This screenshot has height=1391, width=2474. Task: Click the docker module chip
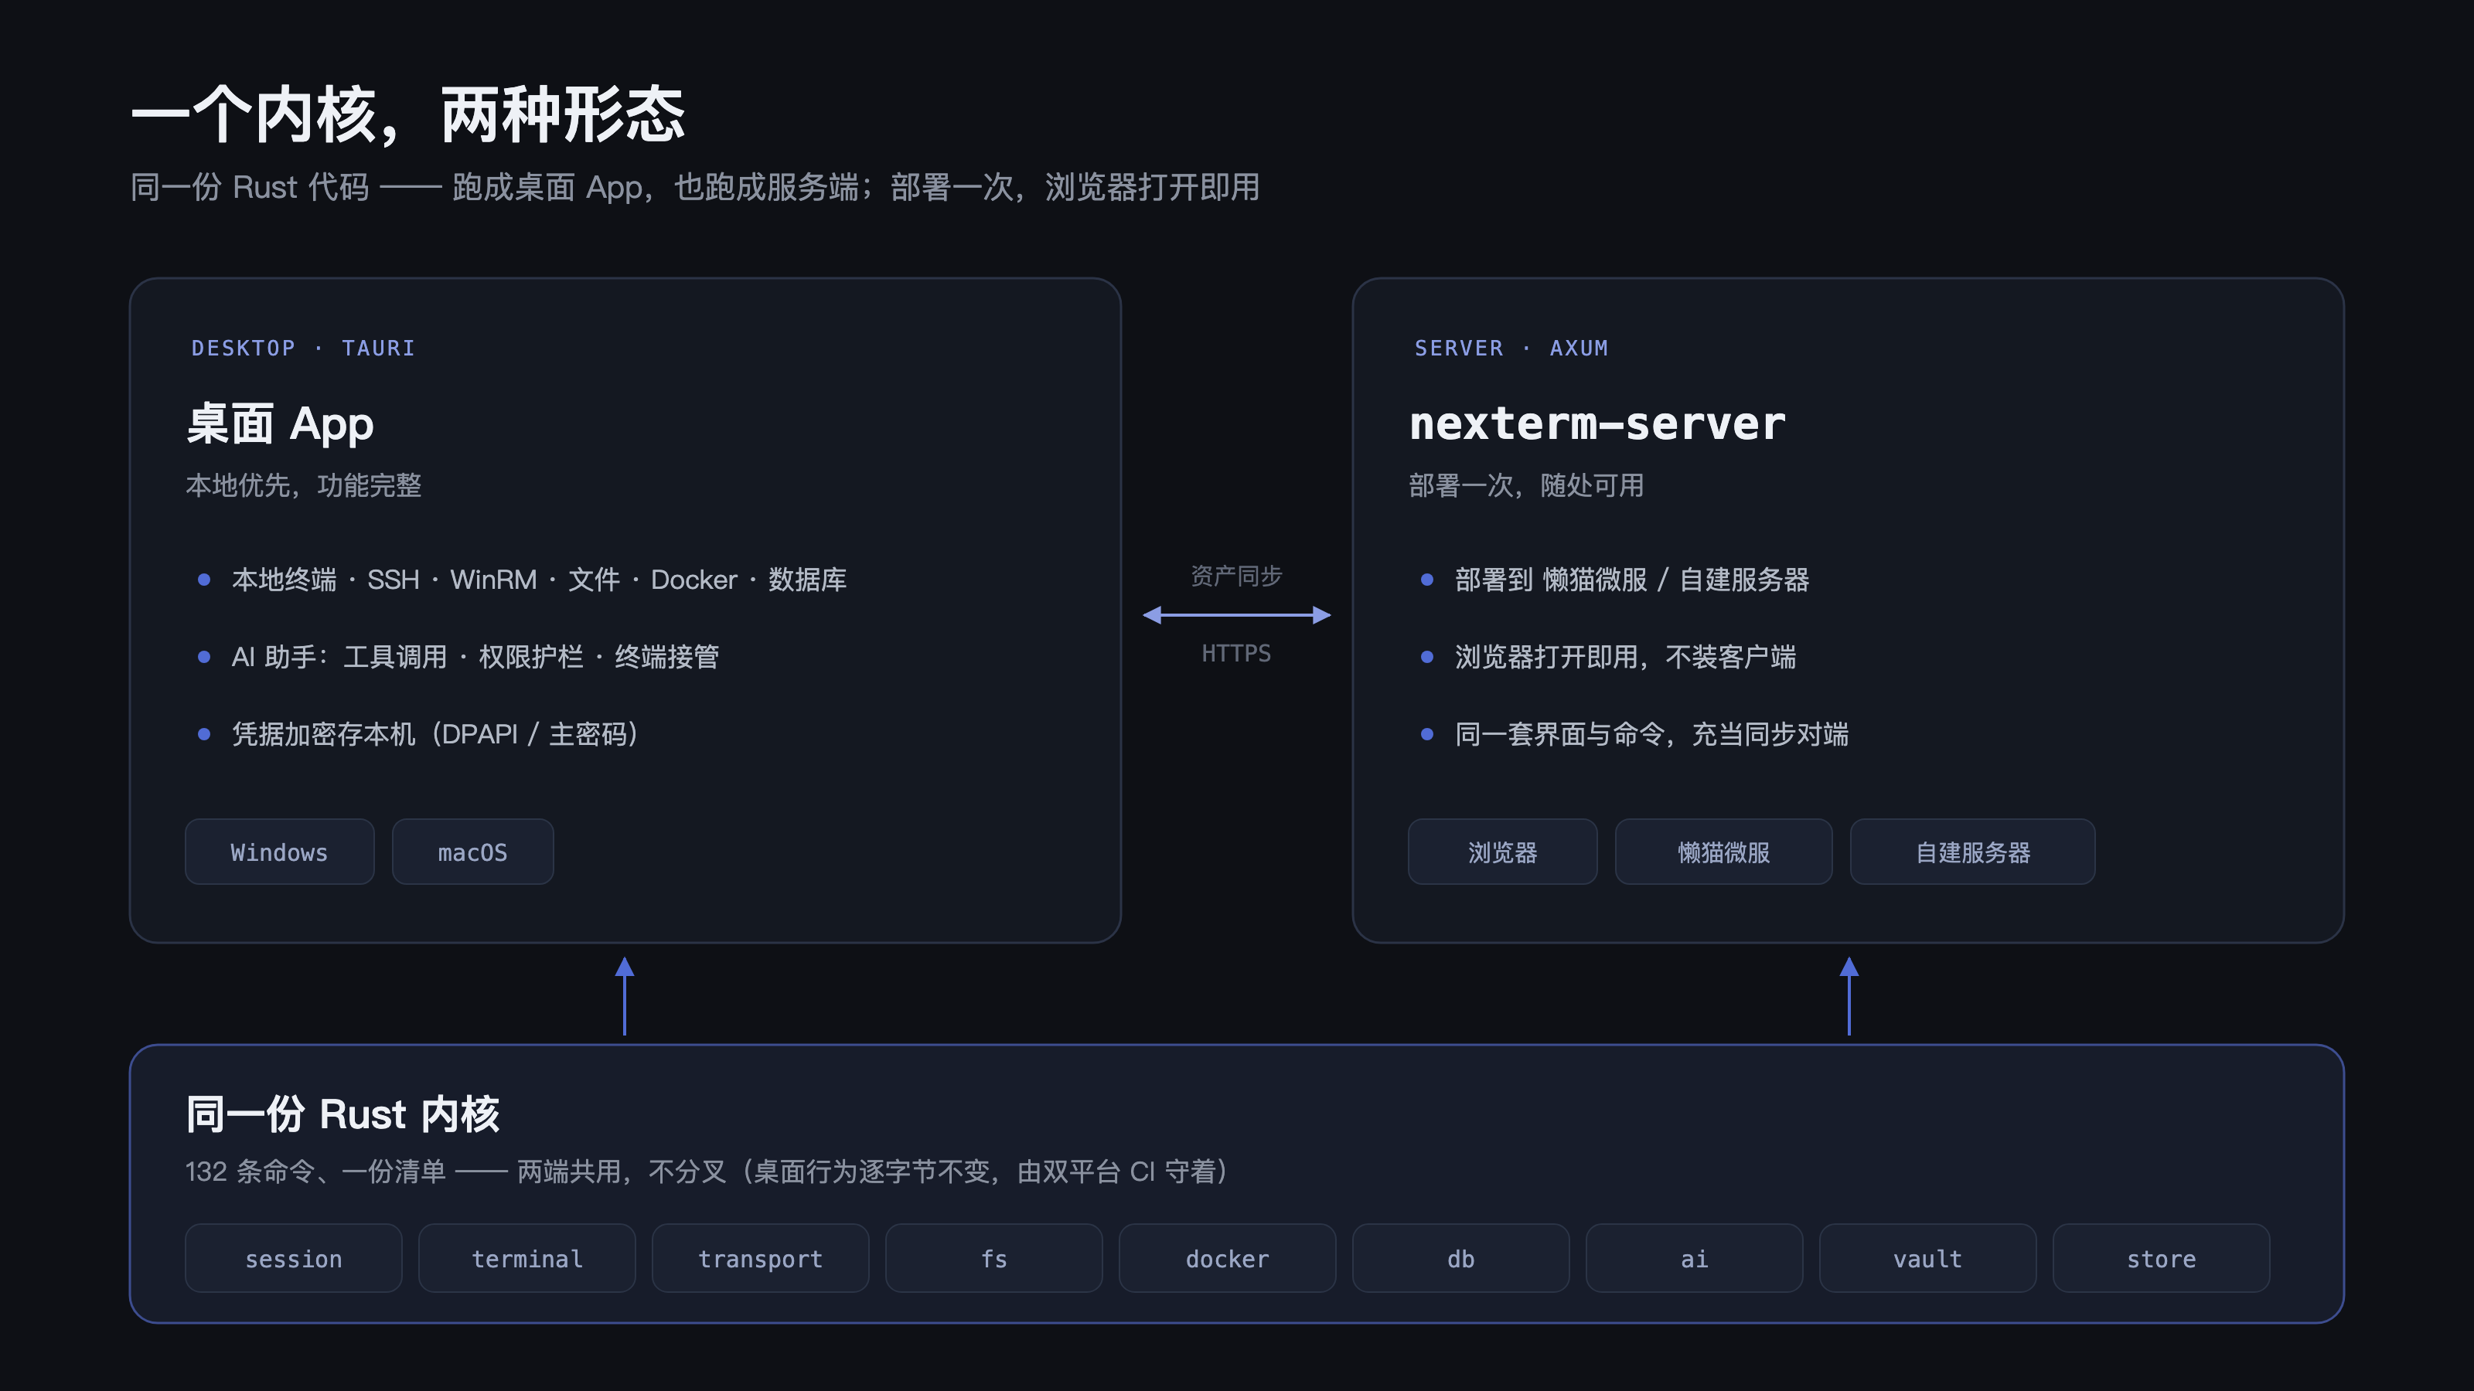coord(1226,1259)
